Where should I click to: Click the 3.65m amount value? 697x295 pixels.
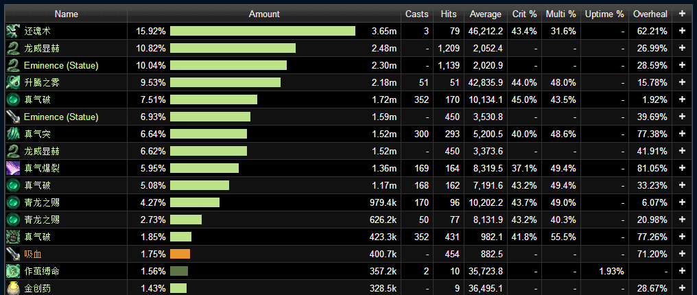[x=384, y=31]
